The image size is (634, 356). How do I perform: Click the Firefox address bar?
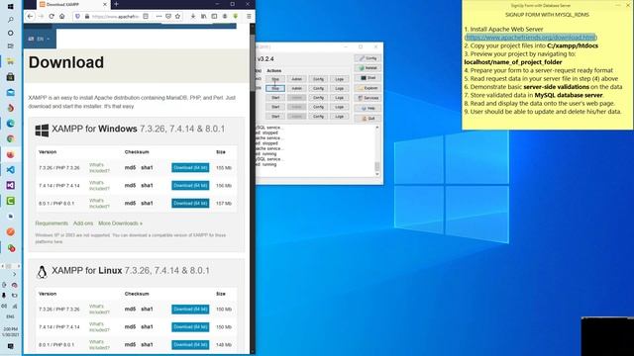click(116, 16)
